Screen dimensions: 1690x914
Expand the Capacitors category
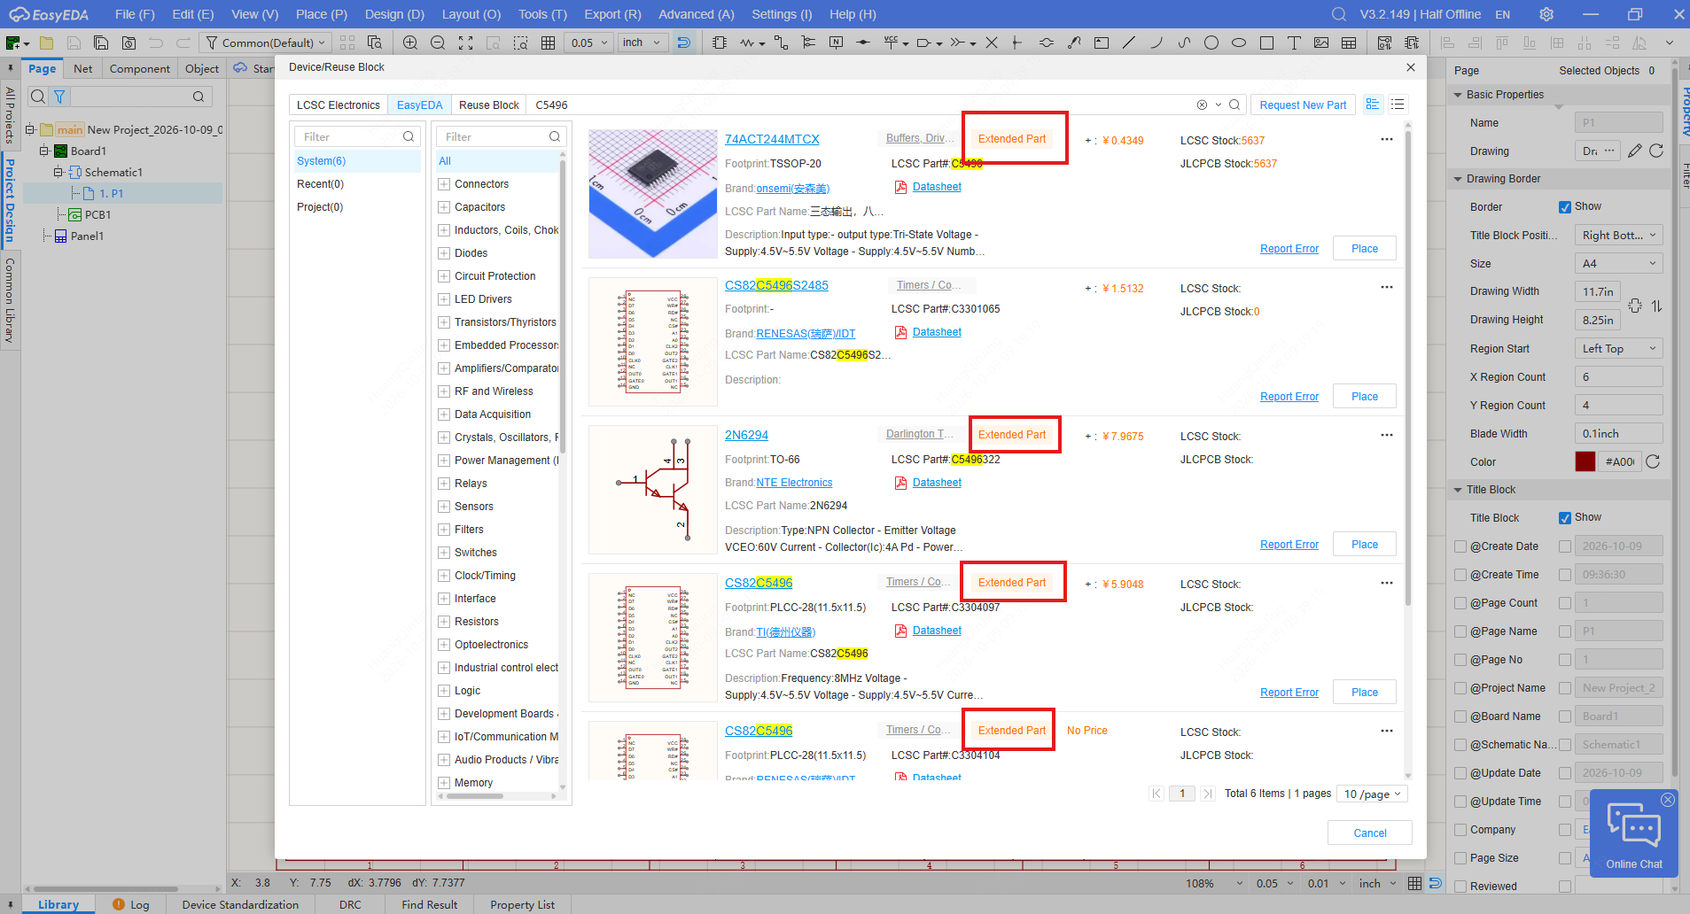pyautogui.click(x=444, y=207)
